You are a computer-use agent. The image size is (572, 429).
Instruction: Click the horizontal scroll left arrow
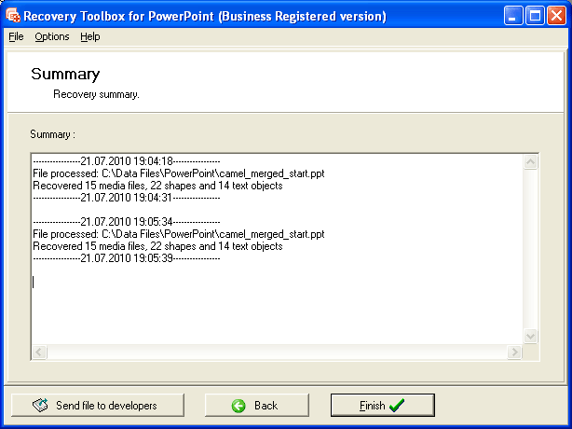tap(39, 352)
